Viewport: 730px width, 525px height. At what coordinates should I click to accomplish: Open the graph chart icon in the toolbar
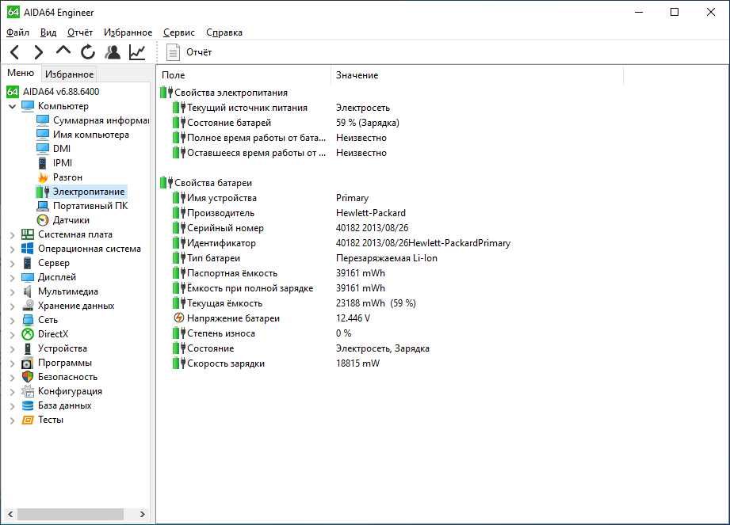[x=137, y=52]
